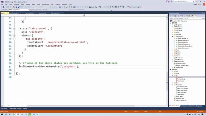Screen dimensions: 206x116
Task: Collapse the code block at line 76
Action: tap(14, 29)
